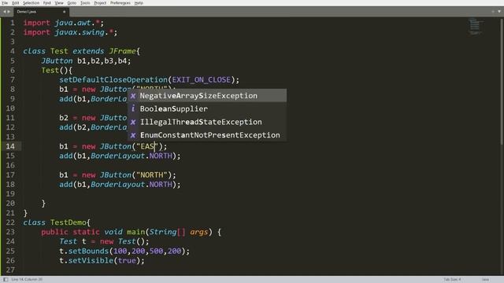
Task: Go to previous tab with left arrow
Action: (5, 12)
